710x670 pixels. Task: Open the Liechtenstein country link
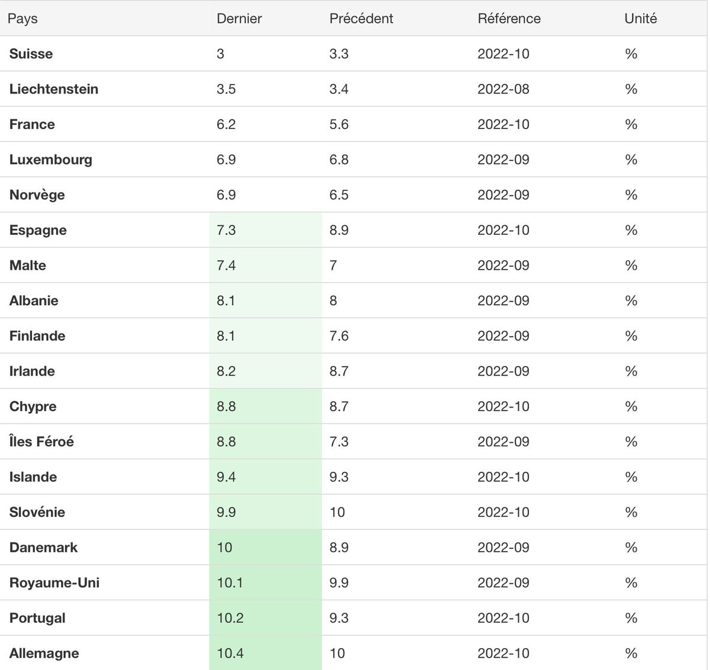54,89
